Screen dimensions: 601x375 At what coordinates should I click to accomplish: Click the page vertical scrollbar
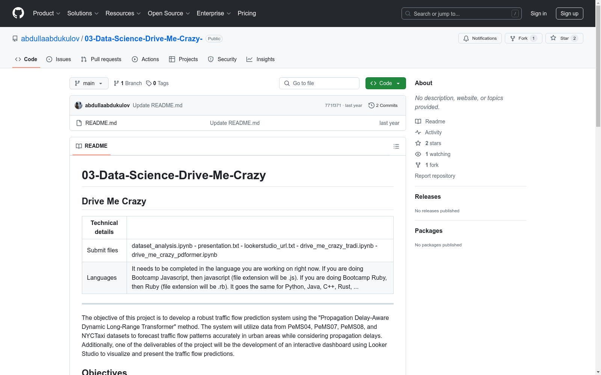[598, 187]
